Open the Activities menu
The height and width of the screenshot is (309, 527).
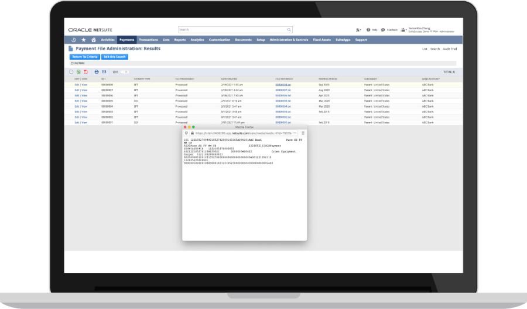tap(108, 40)
